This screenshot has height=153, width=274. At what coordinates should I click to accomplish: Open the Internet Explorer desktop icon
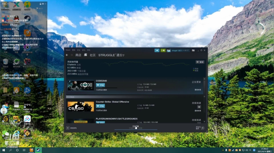click(16, 134)
